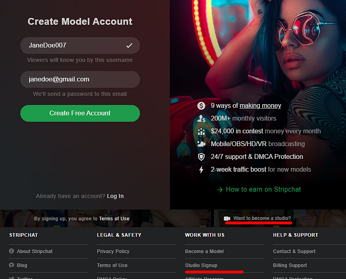Click the broadcasting icon beside Mobile/OBS/HD/VR
346x279 pixels.
tap(201, 144)
